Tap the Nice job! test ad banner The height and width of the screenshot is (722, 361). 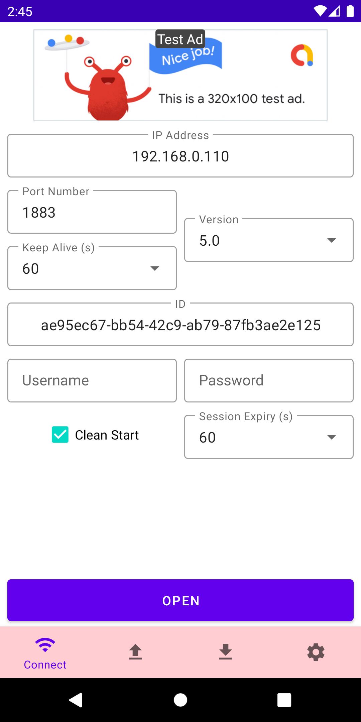(180, 75)
